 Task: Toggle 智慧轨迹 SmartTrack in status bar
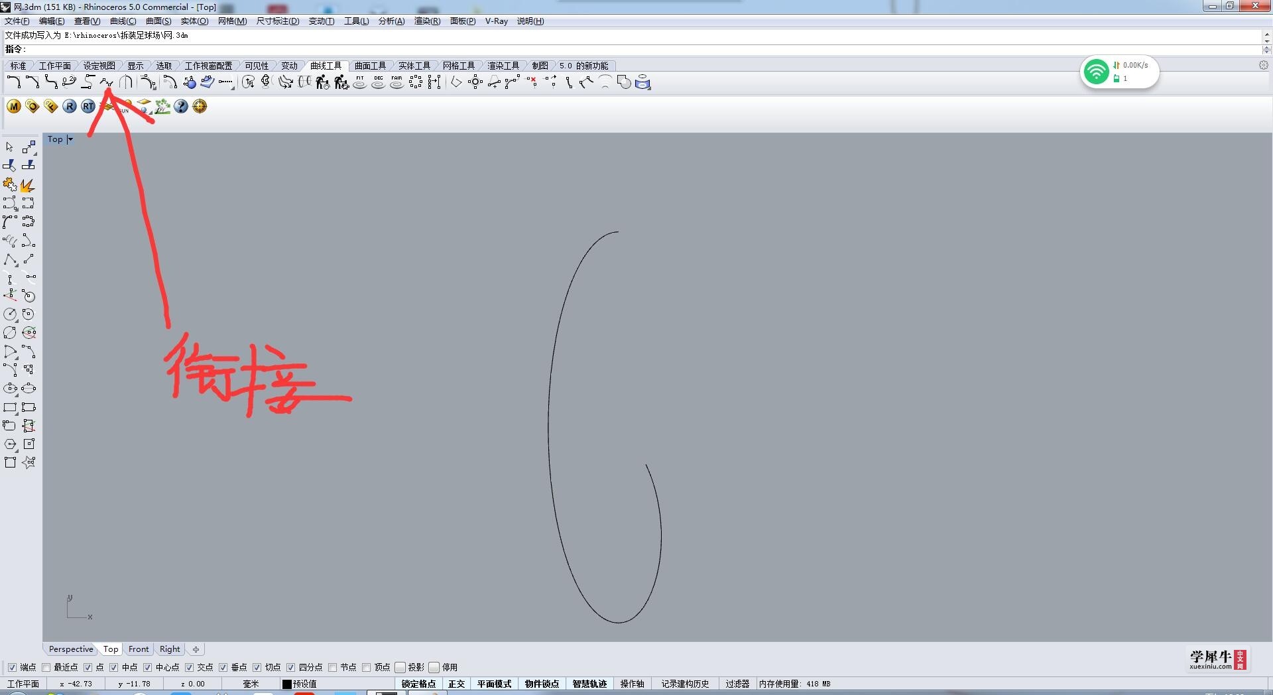point(590,684)
